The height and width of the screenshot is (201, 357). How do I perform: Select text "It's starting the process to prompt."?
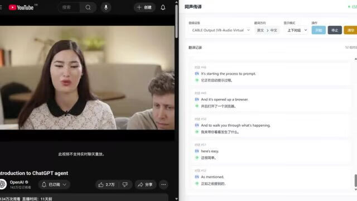pyautogui.click(x=228, y=74)
